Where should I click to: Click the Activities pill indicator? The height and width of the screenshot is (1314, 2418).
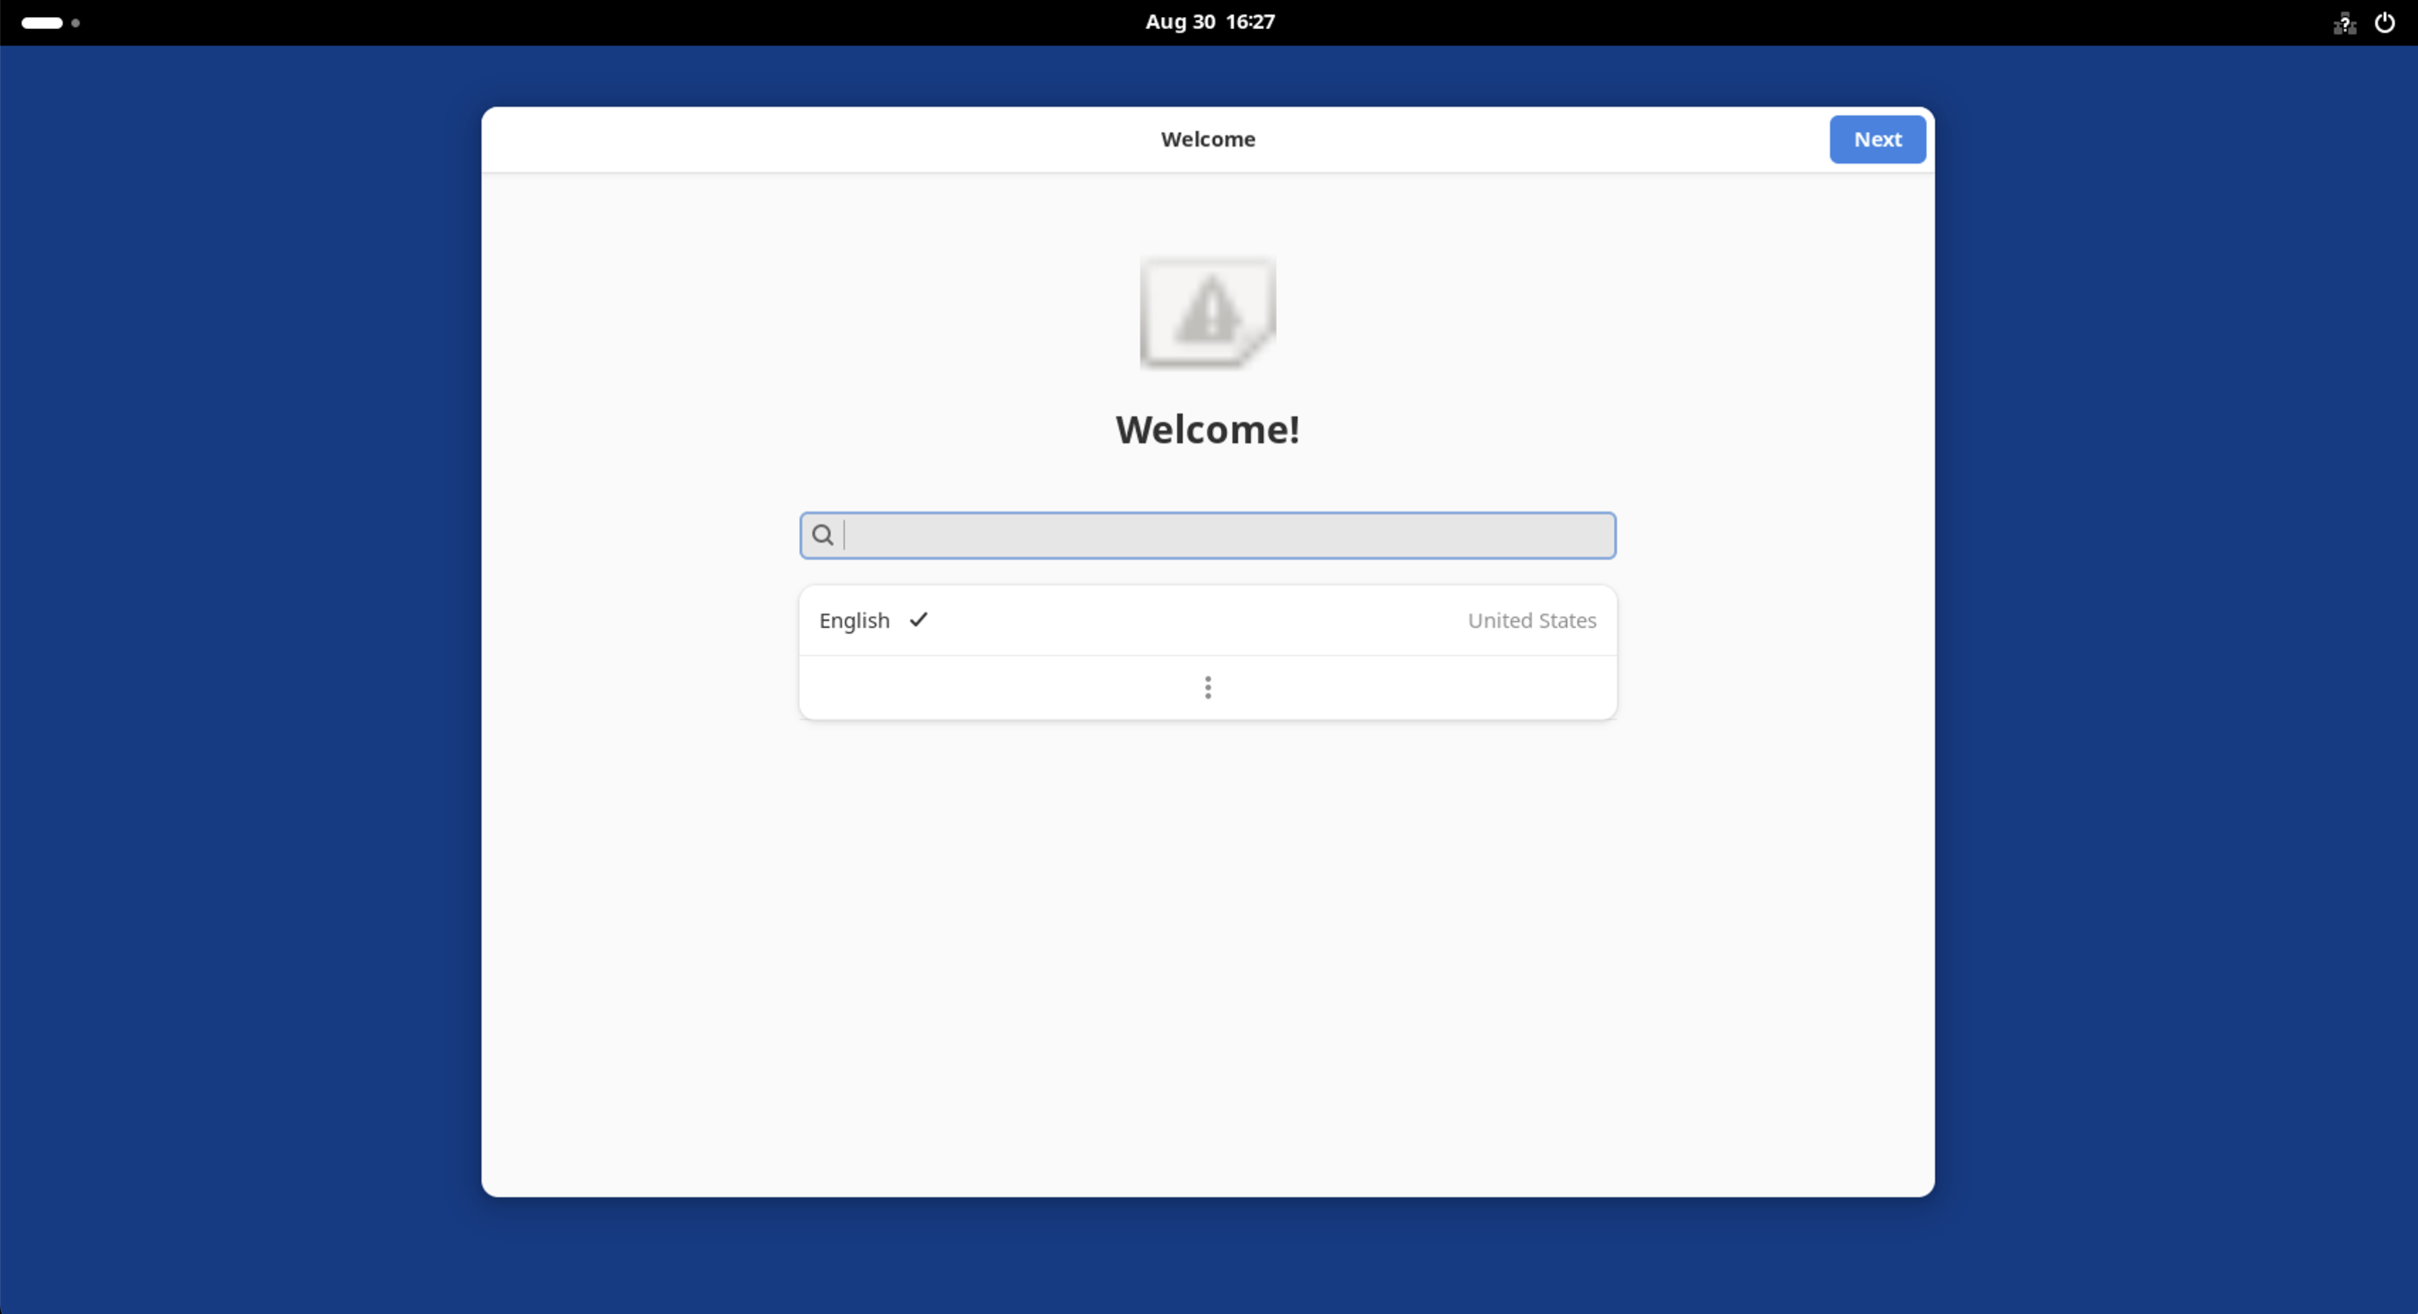tap(43, 23)
